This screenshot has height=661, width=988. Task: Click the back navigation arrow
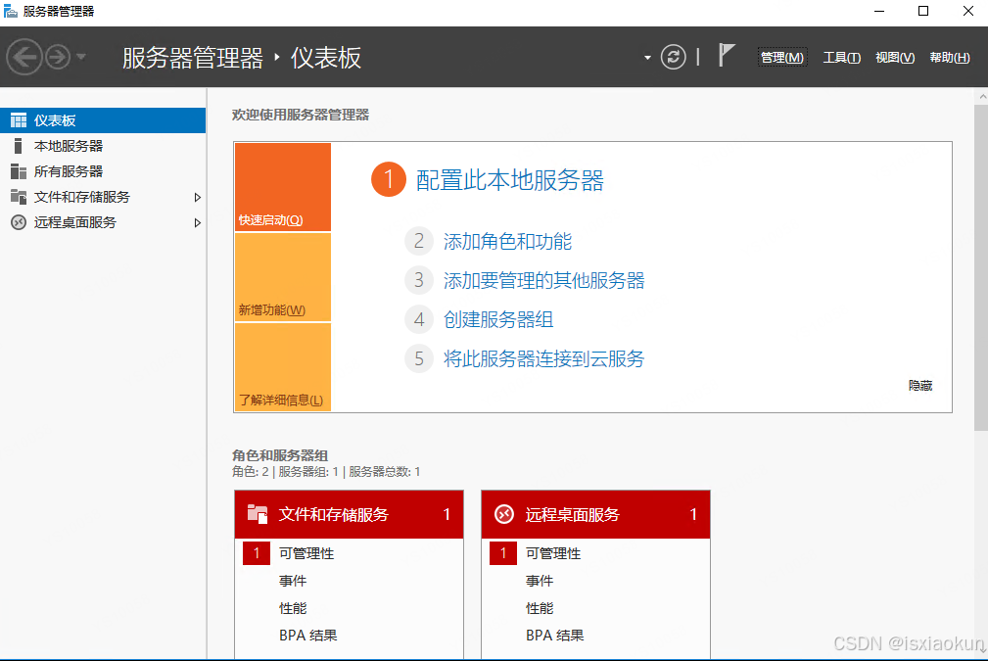[25, 56]
